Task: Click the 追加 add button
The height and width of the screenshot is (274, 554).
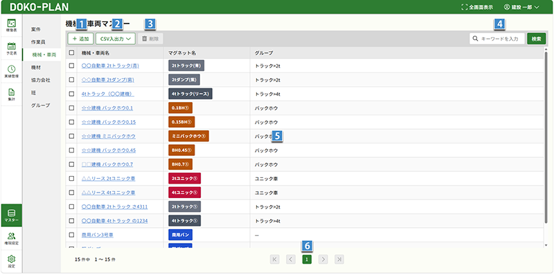Action: 80,39
